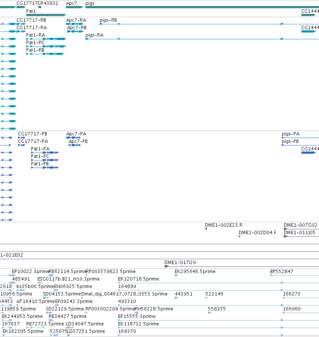Select the Pat1-PC coding feature
This screenshot has height=337, width=319.
tap(45, 160)
